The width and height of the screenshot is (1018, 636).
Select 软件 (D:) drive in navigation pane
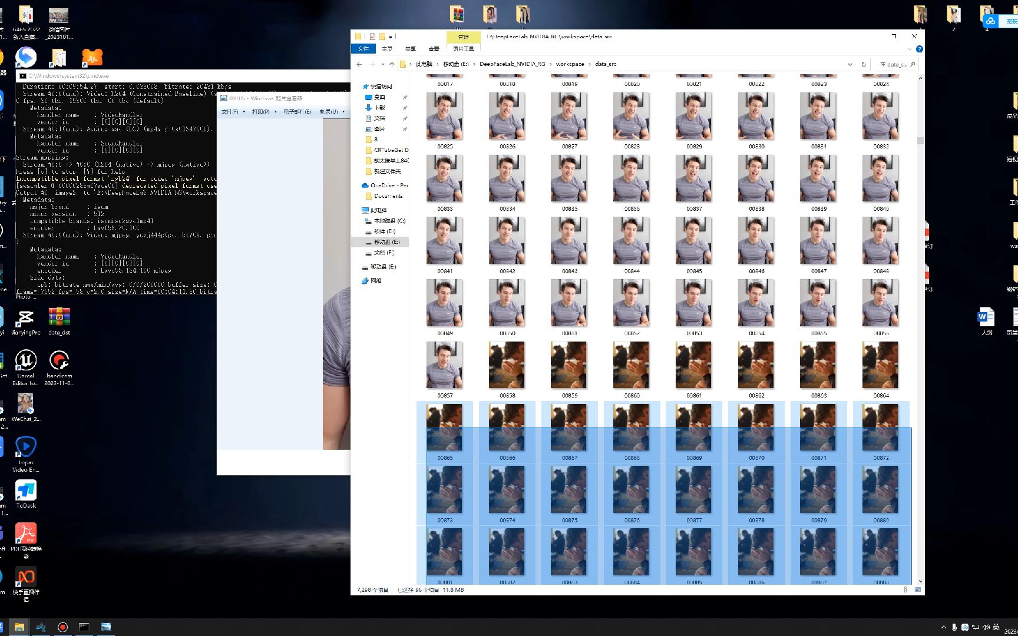click(x=384, y=231)
